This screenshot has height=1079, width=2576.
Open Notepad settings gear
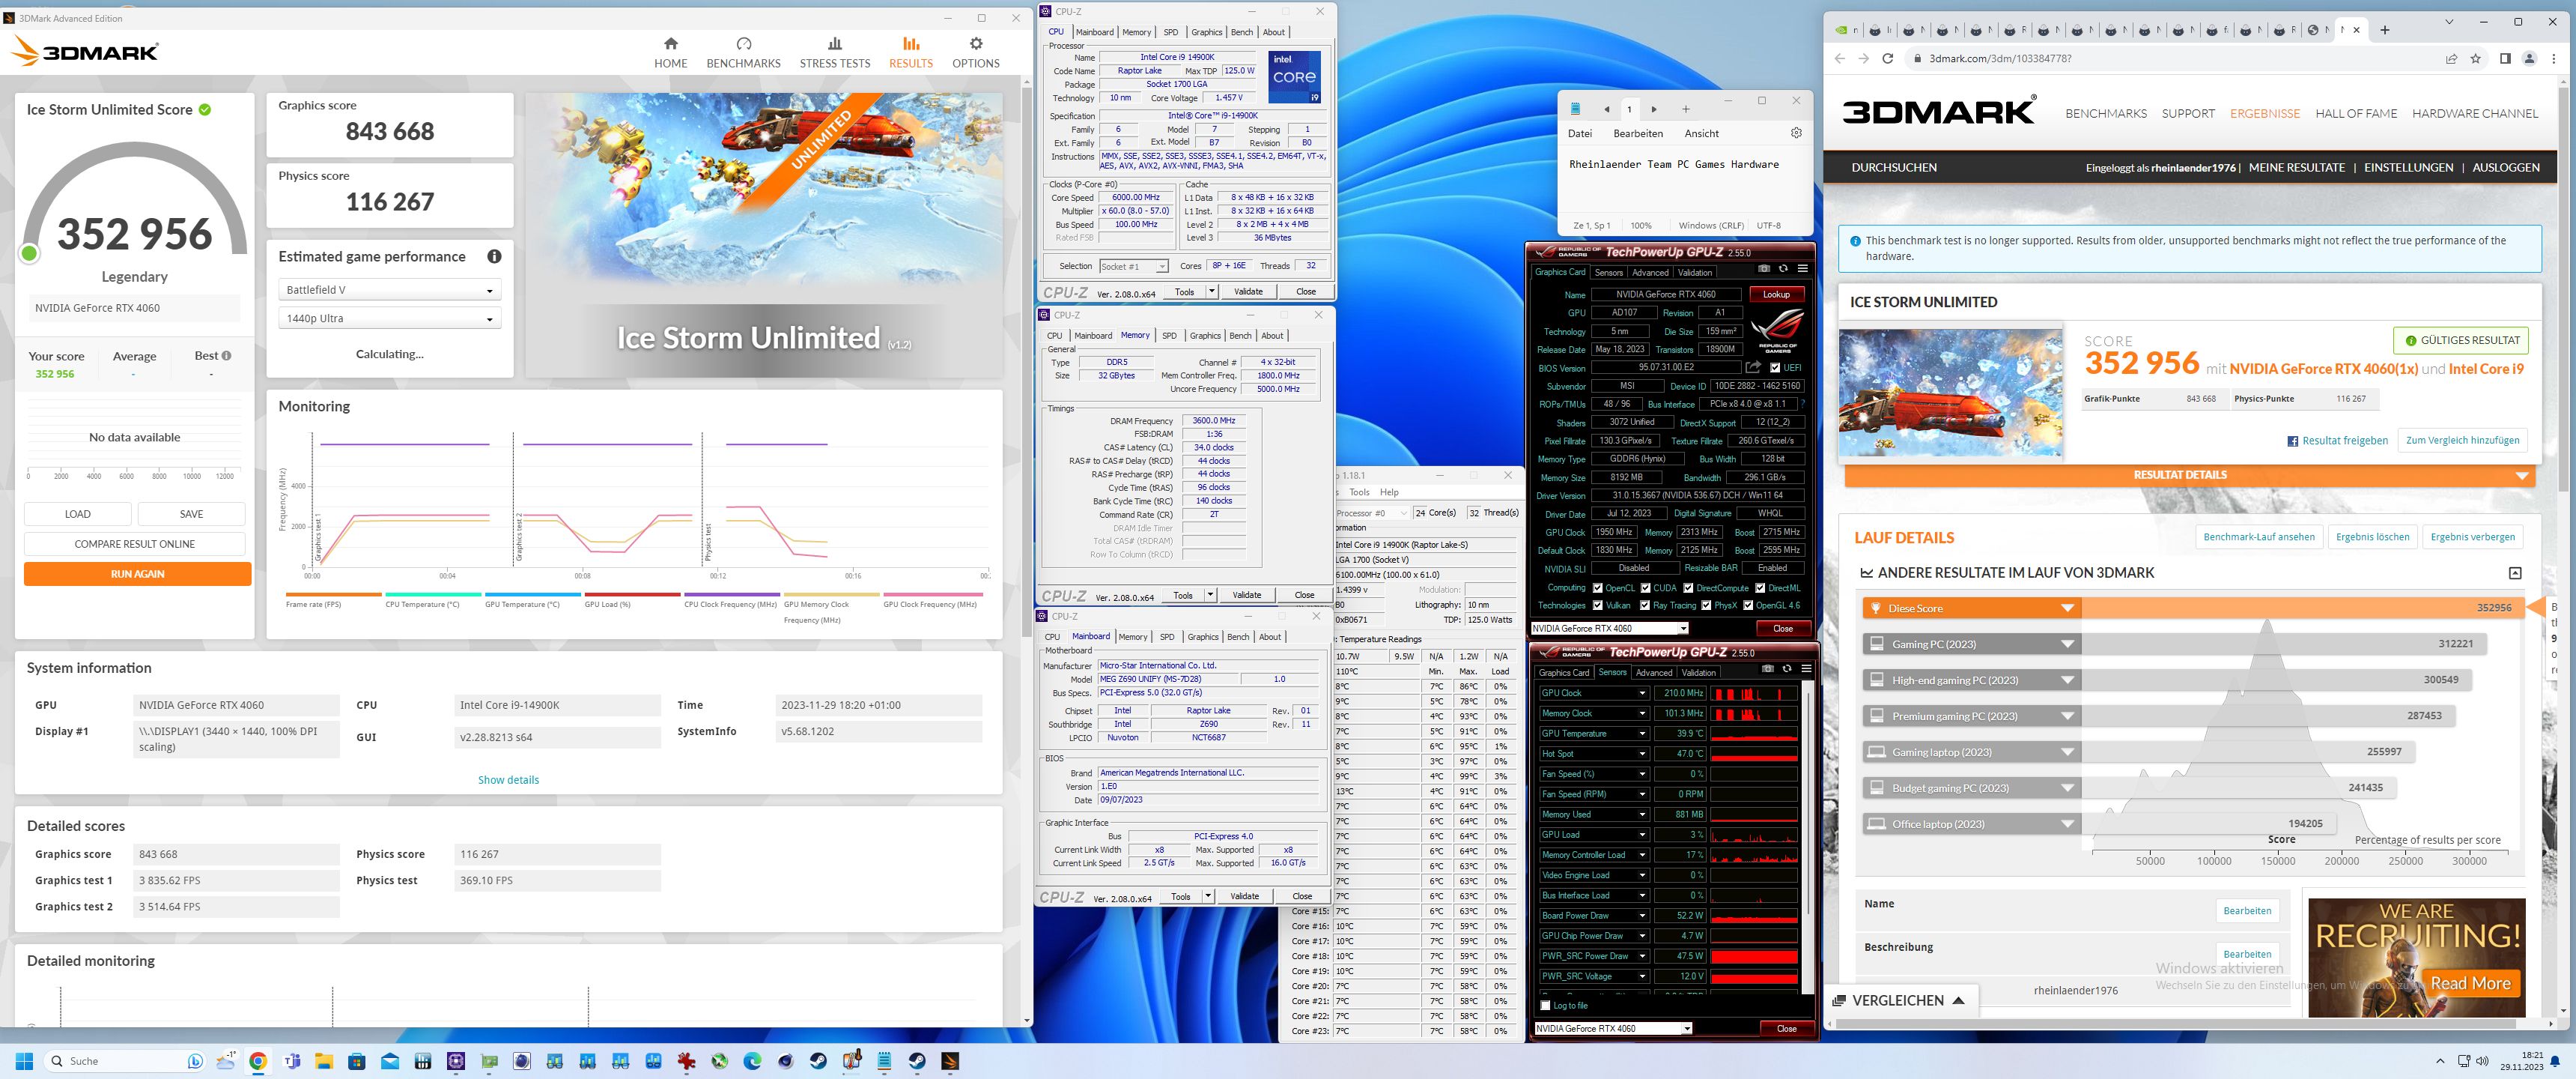point(1796,133)
